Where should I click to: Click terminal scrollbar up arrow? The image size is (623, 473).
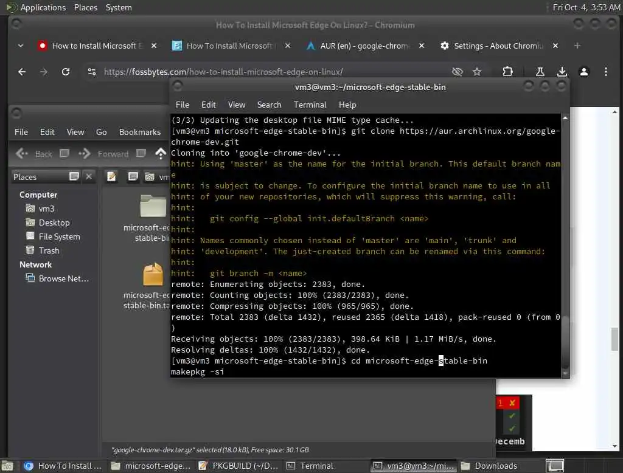565,118
